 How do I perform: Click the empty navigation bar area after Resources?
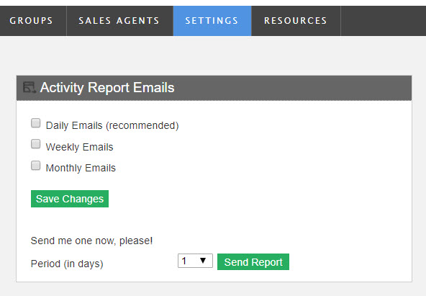point(384,21)
